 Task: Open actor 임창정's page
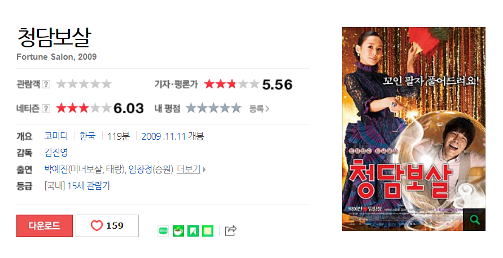click(140, 169)
